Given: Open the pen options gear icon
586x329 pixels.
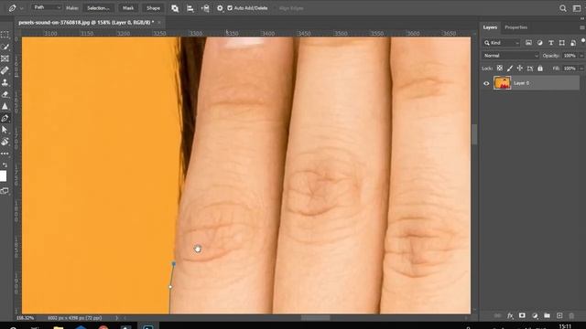Looking at the screenshot, I should pyautogui.click(x=220, y=8).
